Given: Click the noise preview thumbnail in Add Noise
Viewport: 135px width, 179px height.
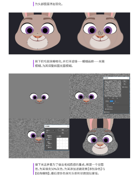Looking at the screenshot, I should [x=113, y=88].
